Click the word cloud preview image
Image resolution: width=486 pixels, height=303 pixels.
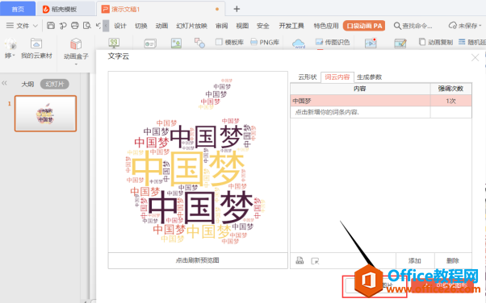(x=198, y=162)
